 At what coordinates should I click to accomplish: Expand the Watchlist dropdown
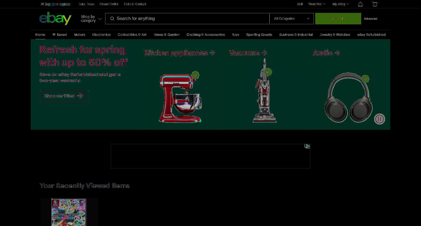click(x=317, y=4)
